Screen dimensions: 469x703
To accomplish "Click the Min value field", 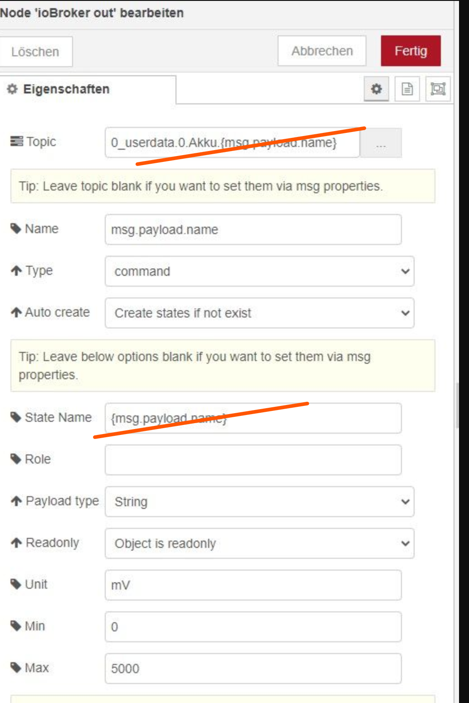I will click(x=253, y=627).
